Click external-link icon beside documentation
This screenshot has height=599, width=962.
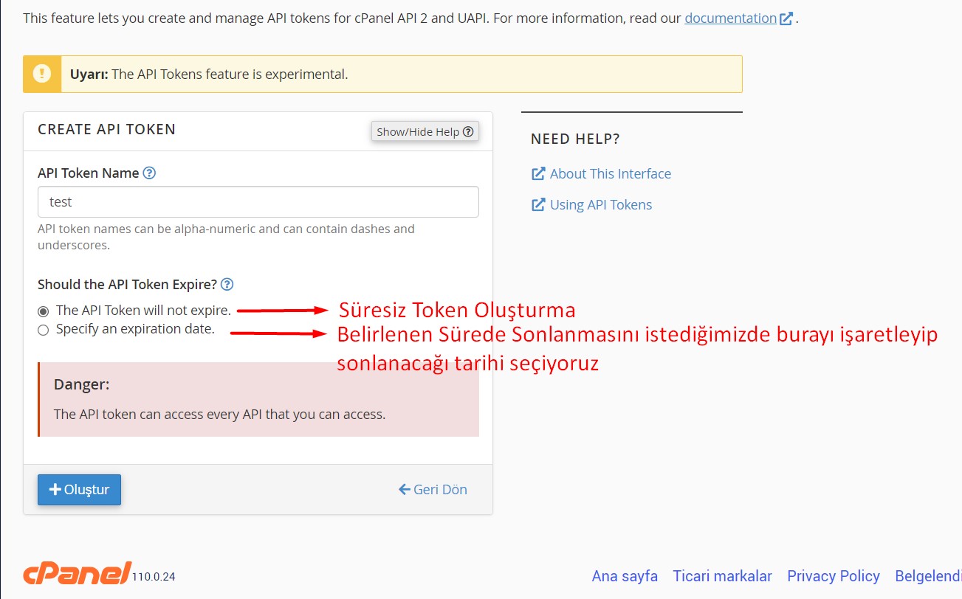click(786, 18)
